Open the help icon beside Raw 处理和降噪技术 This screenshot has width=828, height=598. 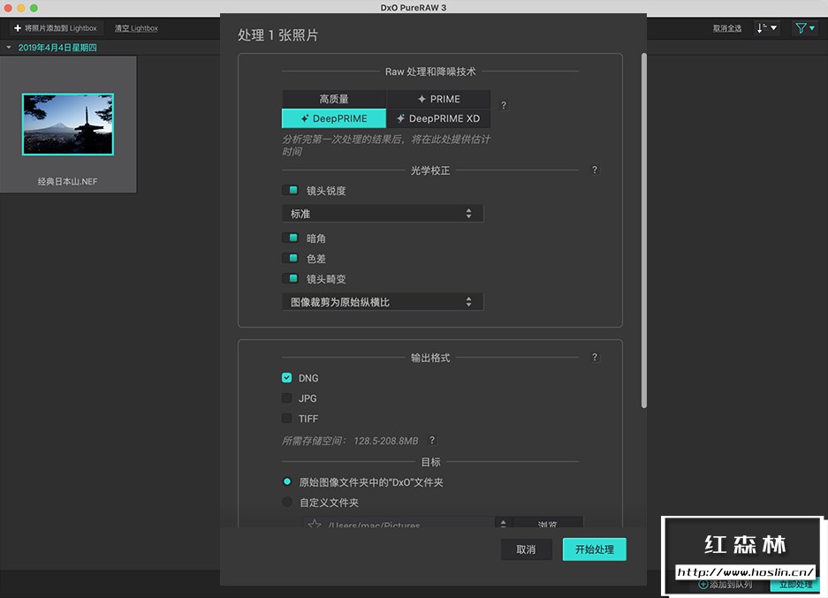(x=503, y=105)
